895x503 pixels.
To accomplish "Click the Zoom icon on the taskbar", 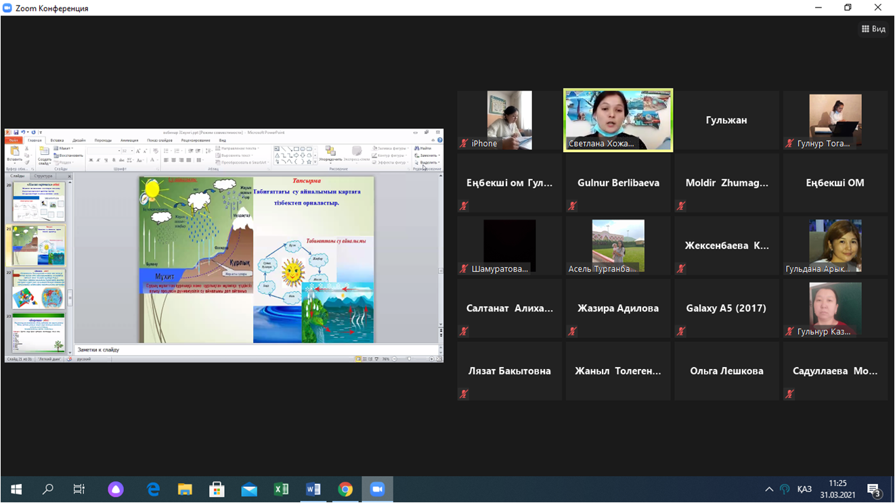I will (377, 489).
